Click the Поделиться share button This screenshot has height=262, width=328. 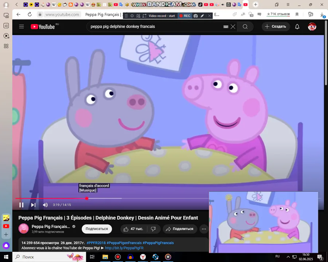tap(180, 229)
